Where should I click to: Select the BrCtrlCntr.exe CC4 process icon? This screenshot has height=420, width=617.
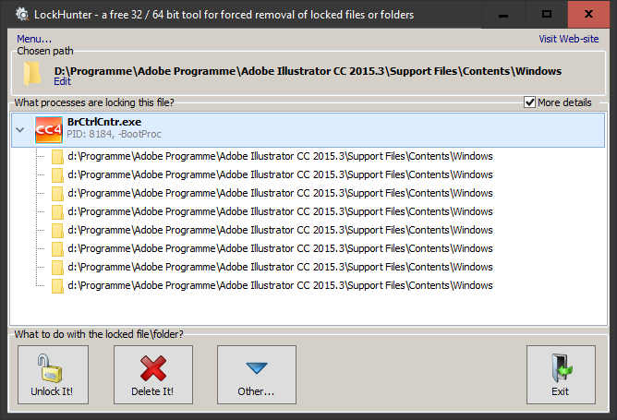(49, 130)
